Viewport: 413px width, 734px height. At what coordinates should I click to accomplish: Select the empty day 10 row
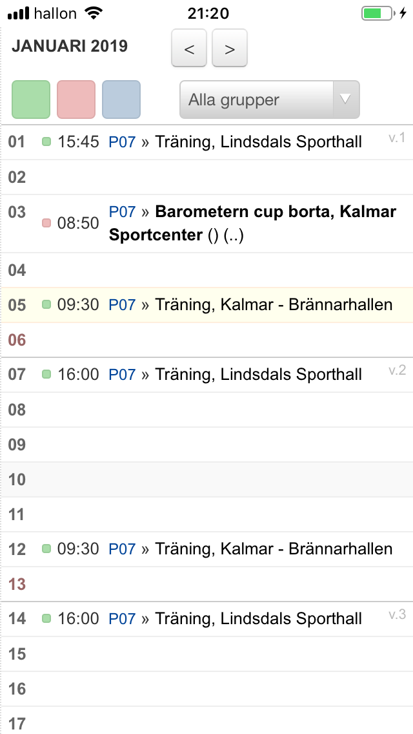pos(206,479)
